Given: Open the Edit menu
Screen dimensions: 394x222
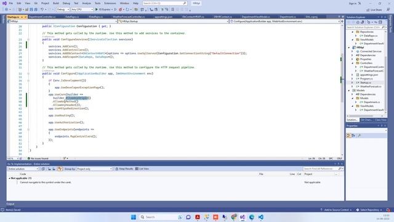Looking at the screenshot, I should [19, 3].
